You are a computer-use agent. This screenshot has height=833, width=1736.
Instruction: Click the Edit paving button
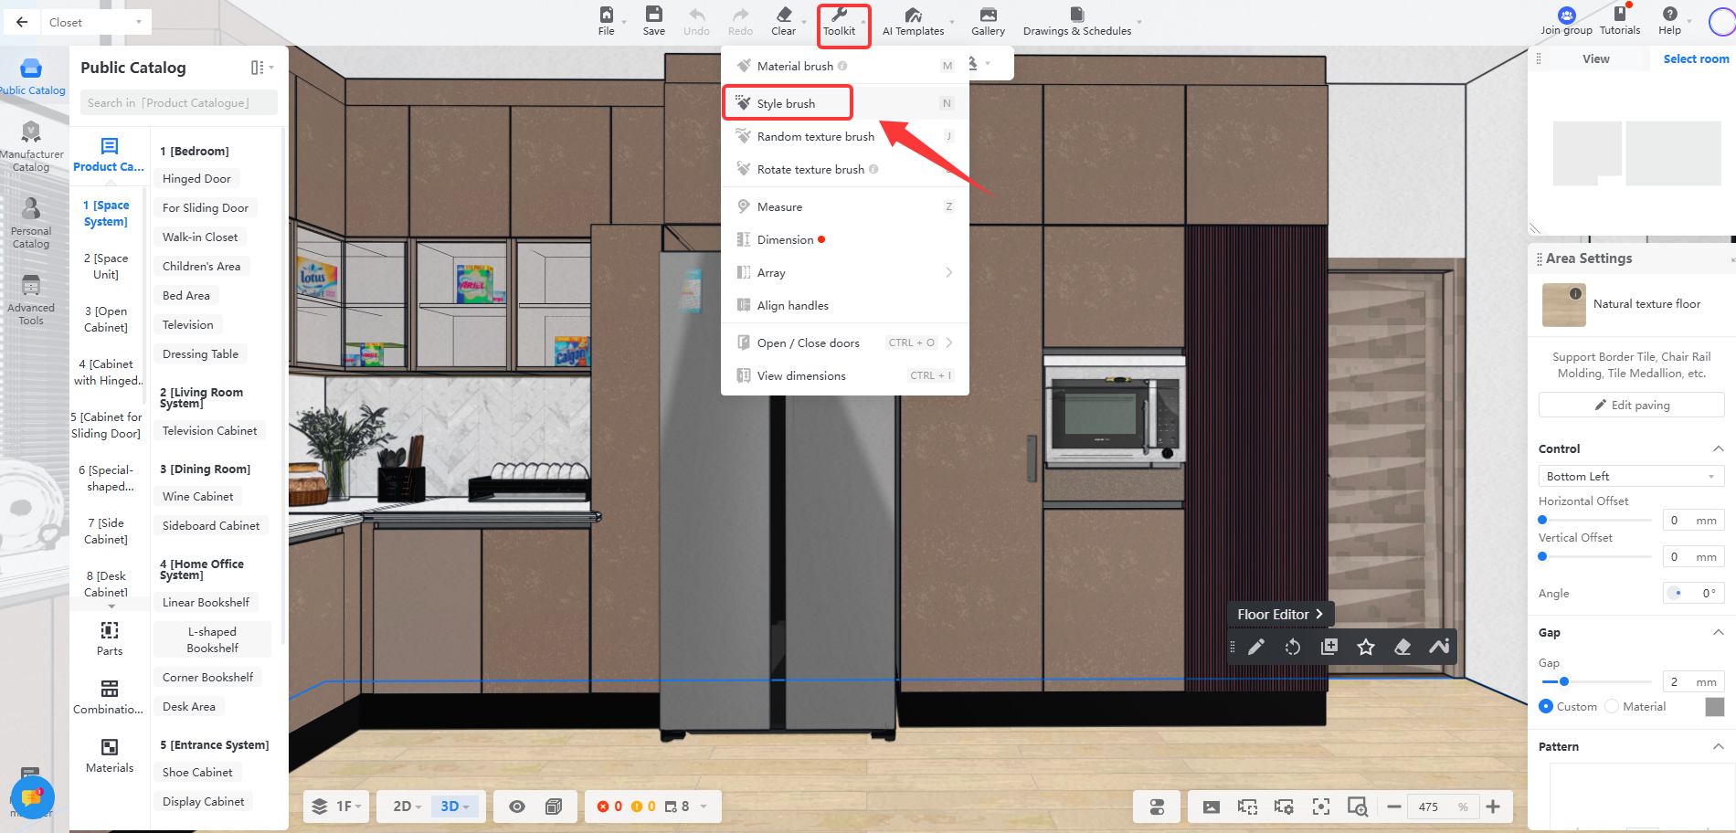point(1631,406)
